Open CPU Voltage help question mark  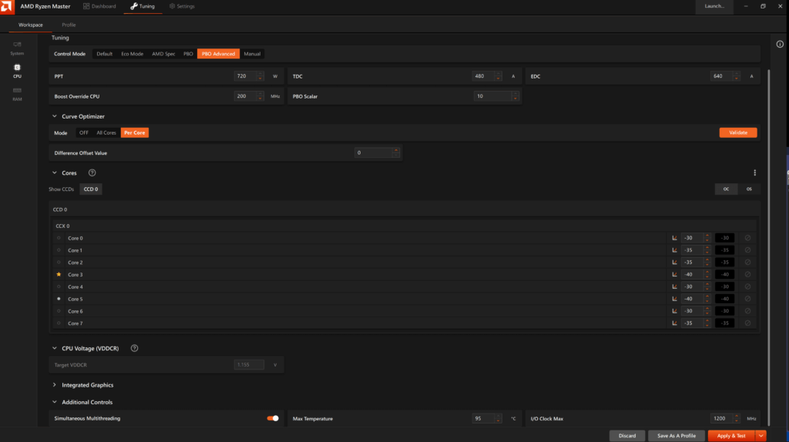(x=134, y=348)
